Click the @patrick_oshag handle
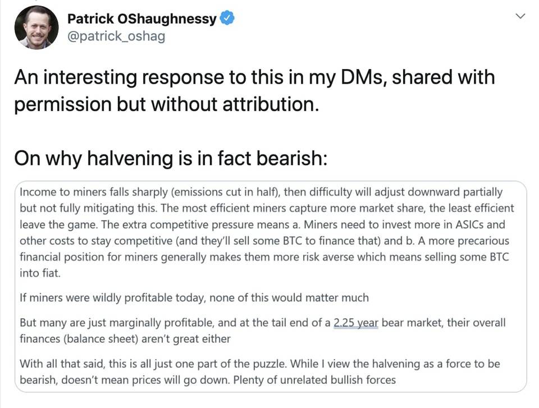Image resolution: width=539 pixels, height=408 pixels. click(116, 37)
